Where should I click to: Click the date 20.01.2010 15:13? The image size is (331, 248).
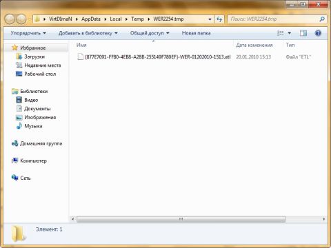tap(254, 56)
